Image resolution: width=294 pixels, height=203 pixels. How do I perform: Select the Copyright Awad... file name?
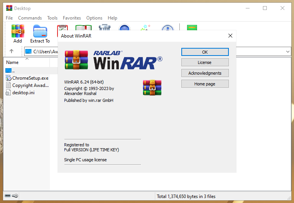[30, 85]
